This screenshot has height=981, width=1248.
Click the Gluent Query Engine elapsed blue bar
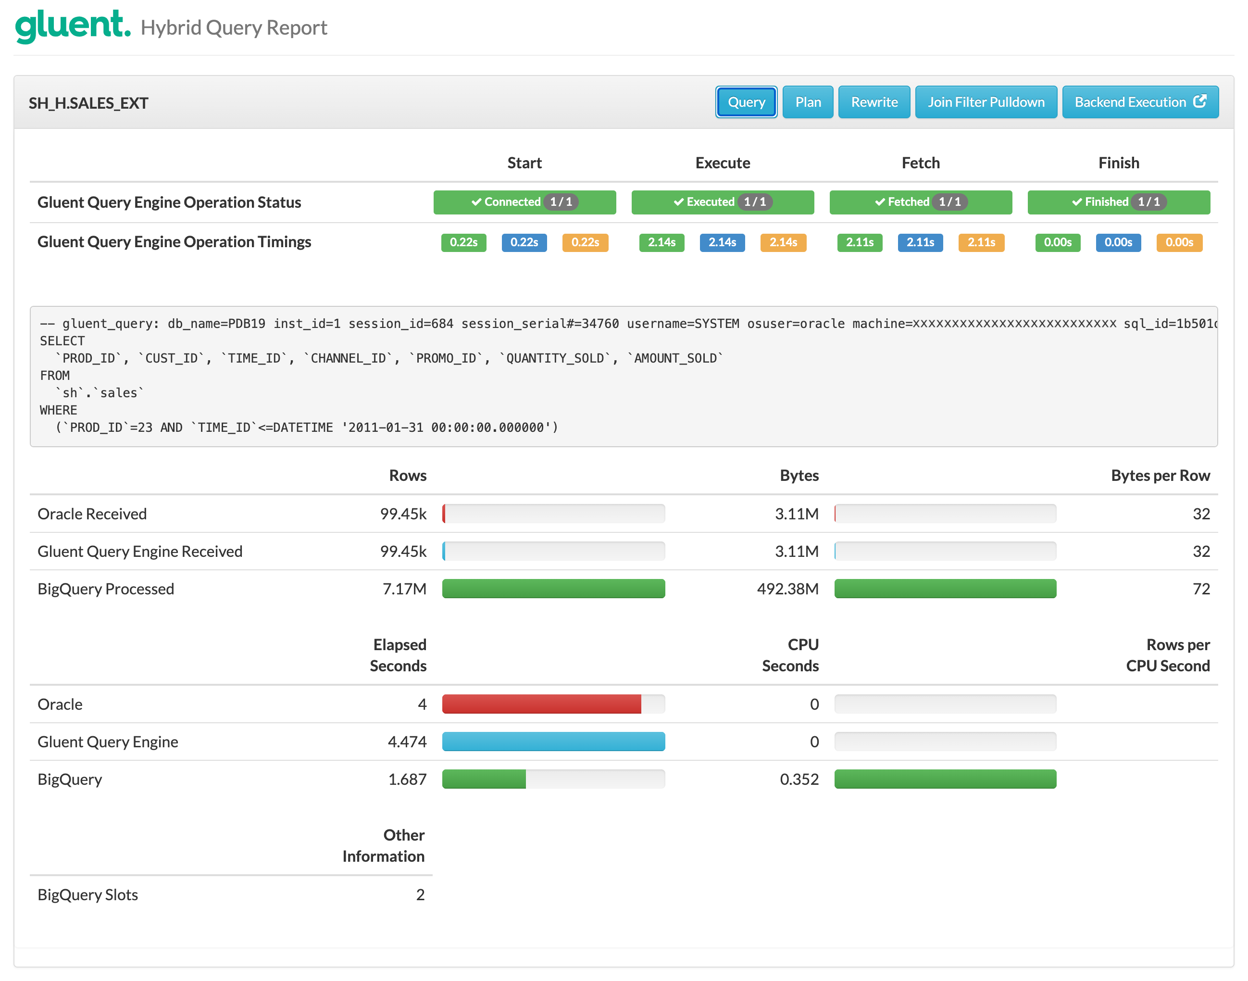click(x=553, y=742)
